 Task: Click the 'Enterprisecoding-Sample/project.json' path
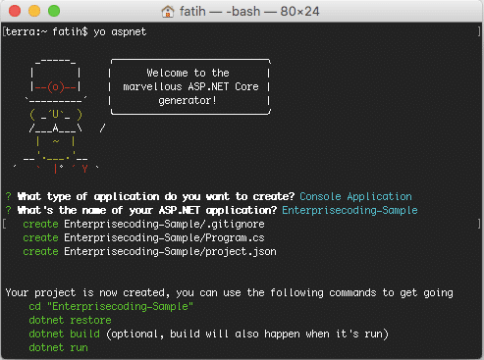pos(170,251)
